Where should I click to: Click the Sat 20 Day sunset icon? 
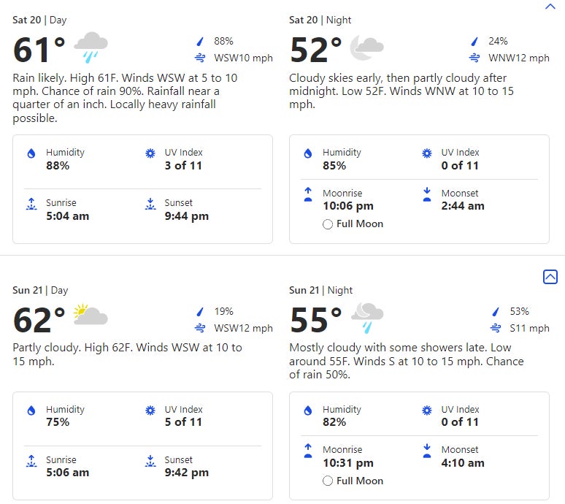click(150, 205)
